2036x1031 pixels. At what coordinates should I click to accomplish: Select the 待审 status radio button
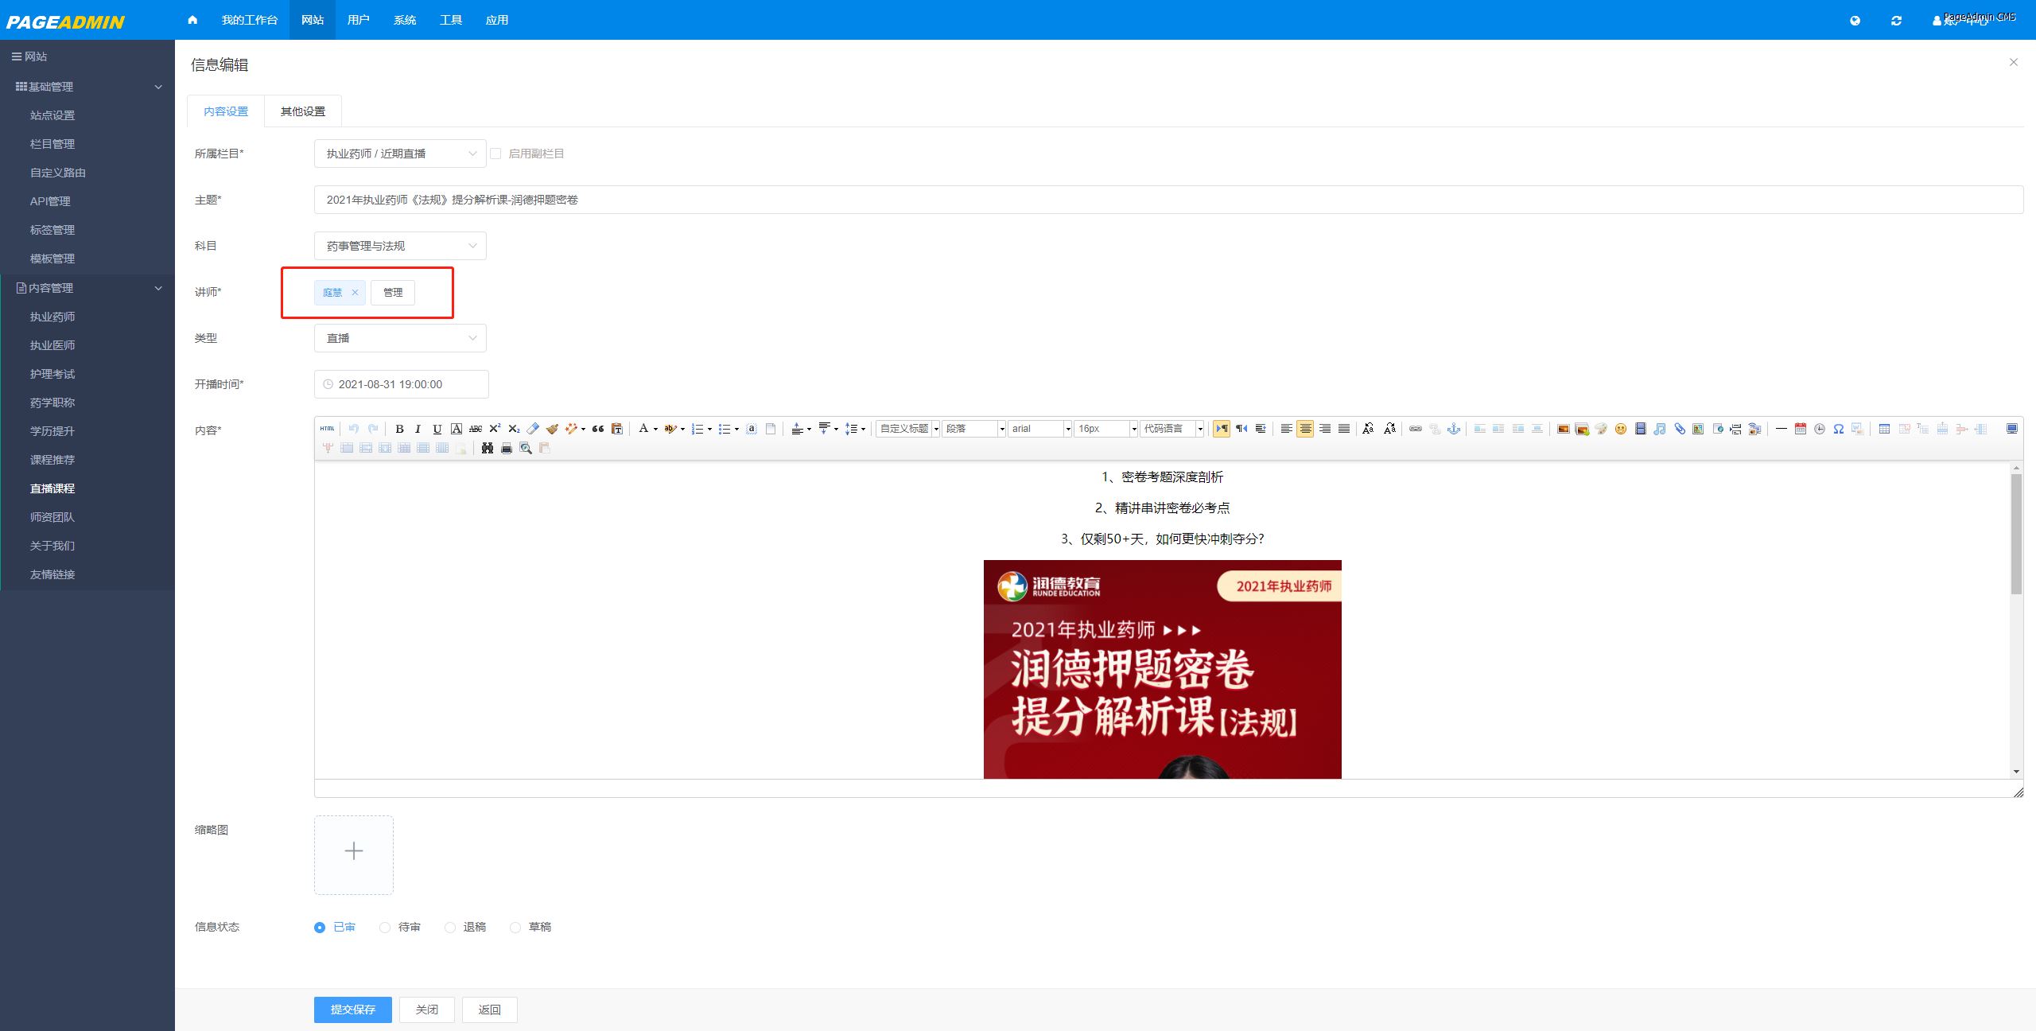[385, 928]
